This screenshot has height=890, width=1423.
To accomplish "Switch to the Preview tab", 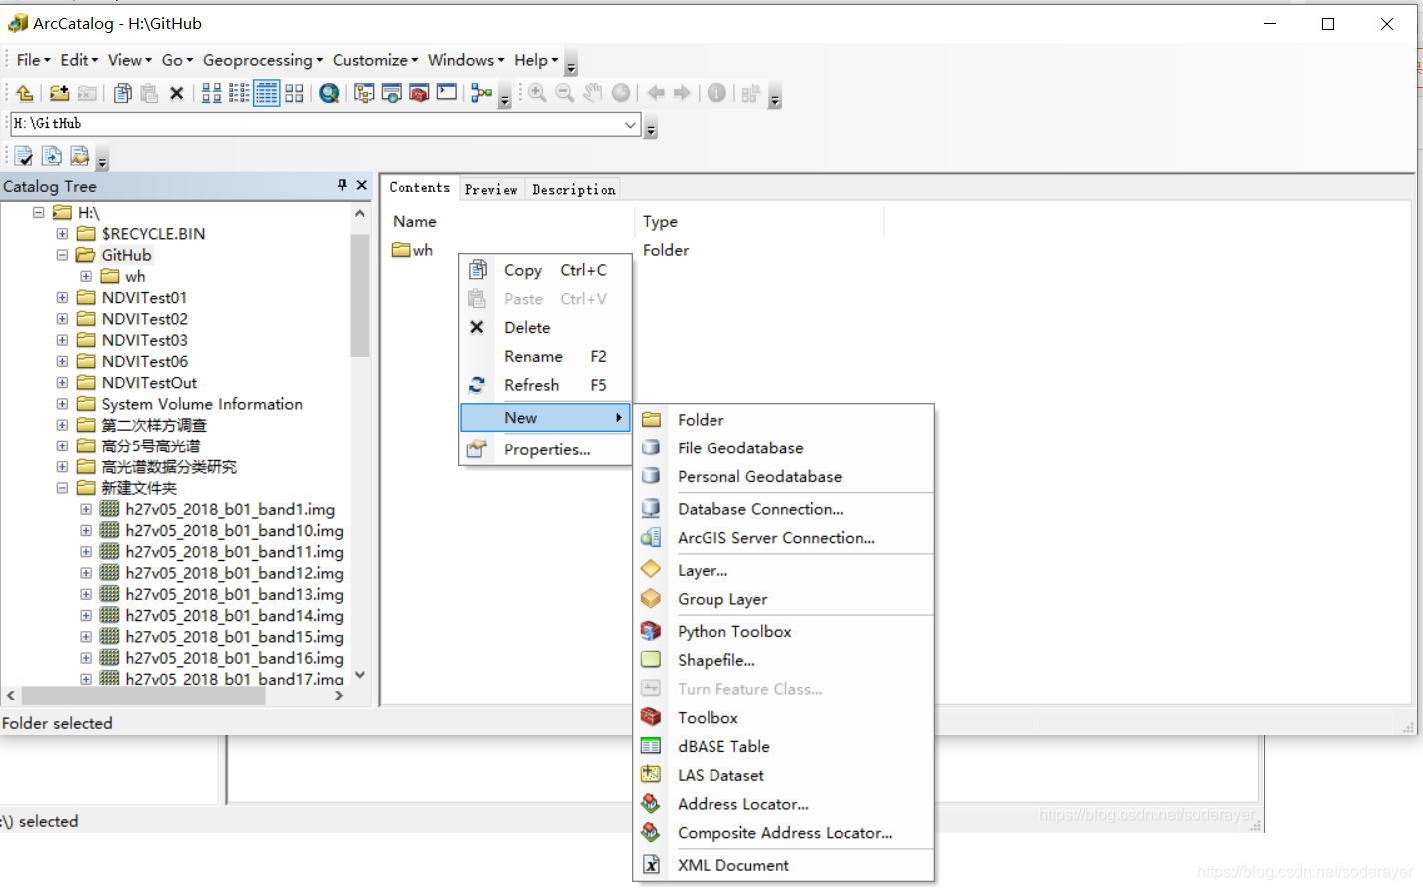I will (x=491, y=189).
